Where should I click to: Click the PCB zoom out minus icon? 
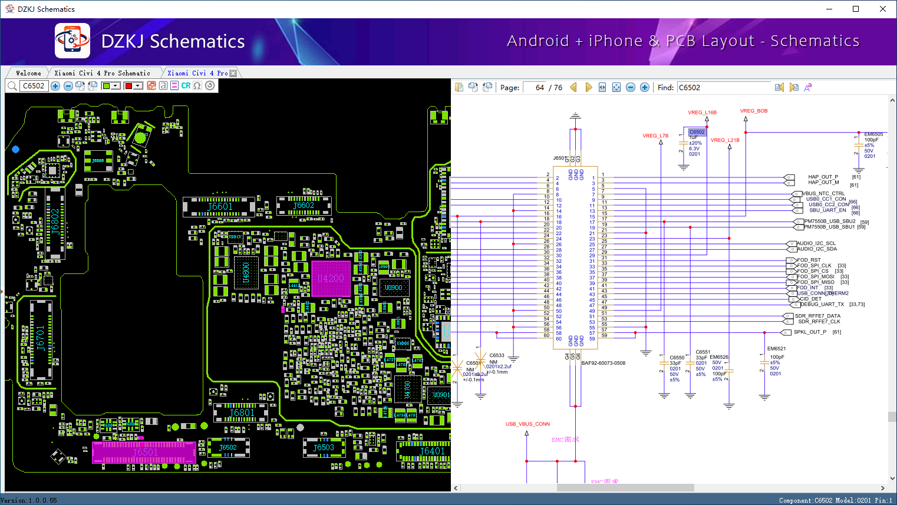(68, 86)
